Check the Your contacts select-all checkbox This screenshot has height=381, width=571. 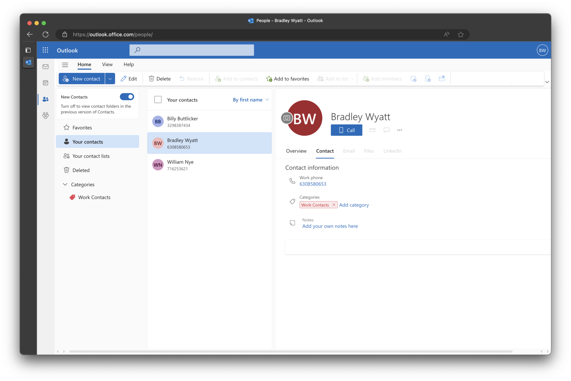(x=158, y=99)
